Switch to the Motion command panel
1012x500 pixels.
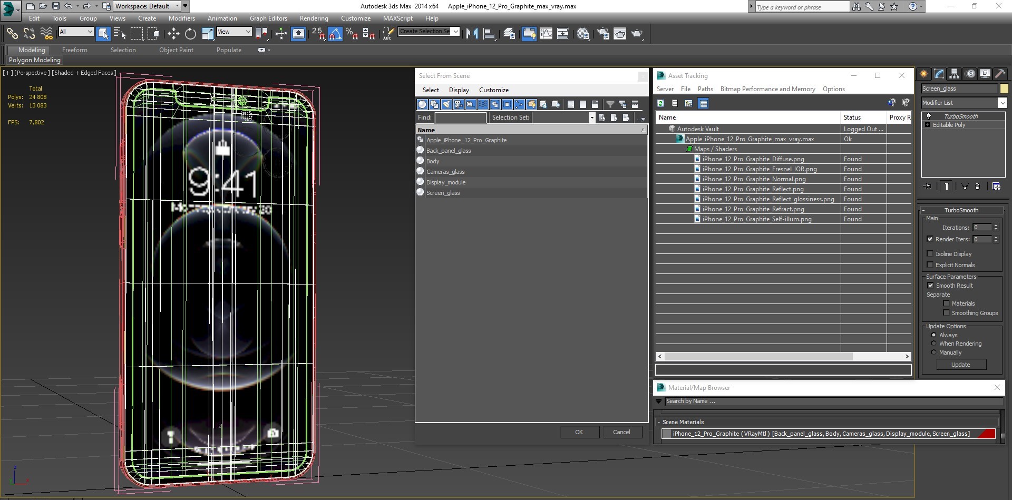970,74
